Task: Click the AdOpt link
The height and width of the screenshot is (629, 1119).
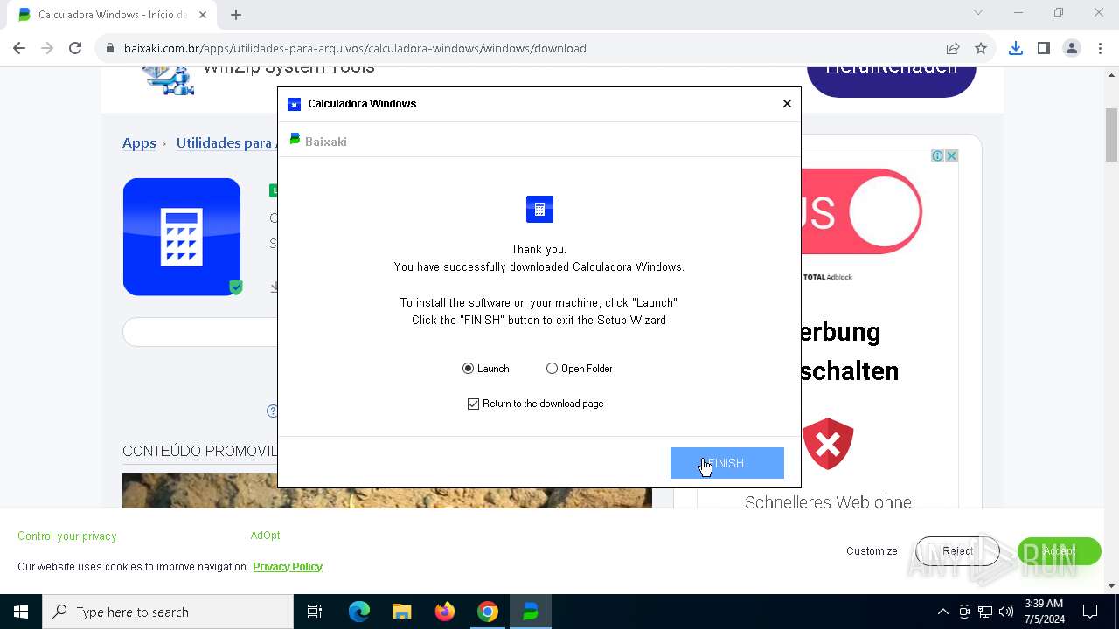Action: 265,536
